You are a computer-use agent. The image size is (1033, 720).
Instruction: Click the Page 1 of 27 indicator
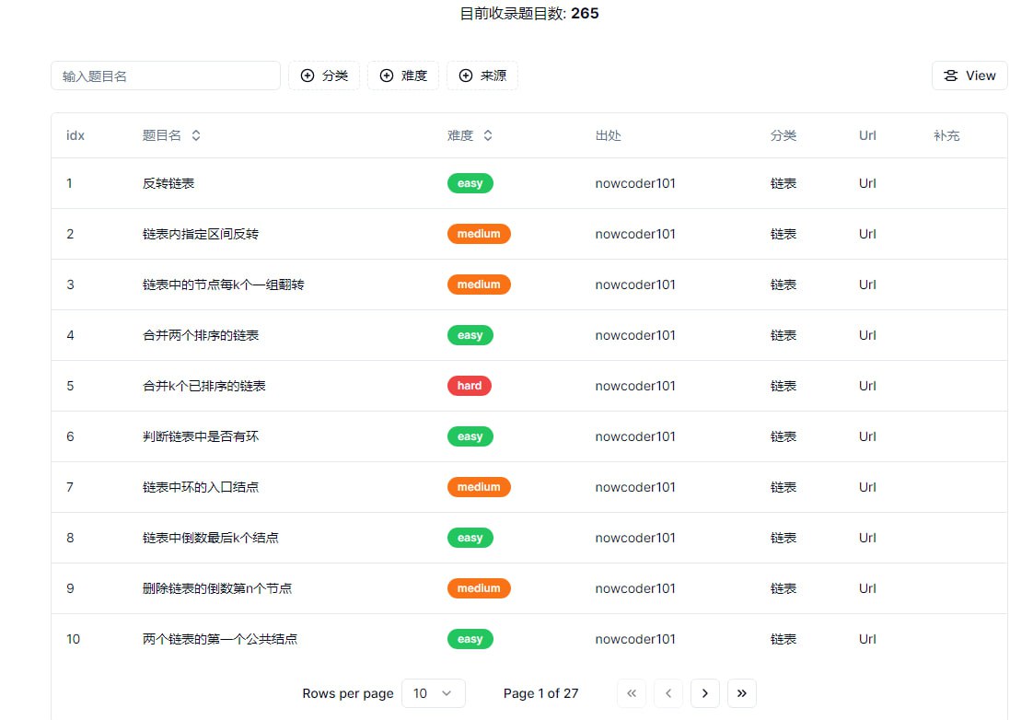coord(540,693)
